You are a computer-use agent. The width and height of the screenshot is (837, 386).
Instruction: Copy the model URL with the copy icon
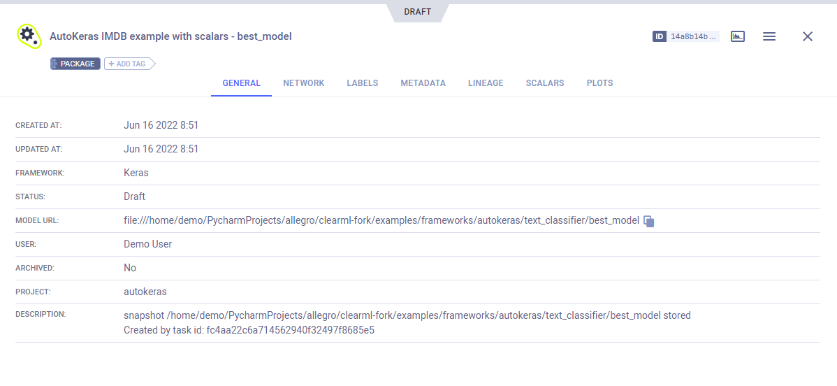point(648,221)
